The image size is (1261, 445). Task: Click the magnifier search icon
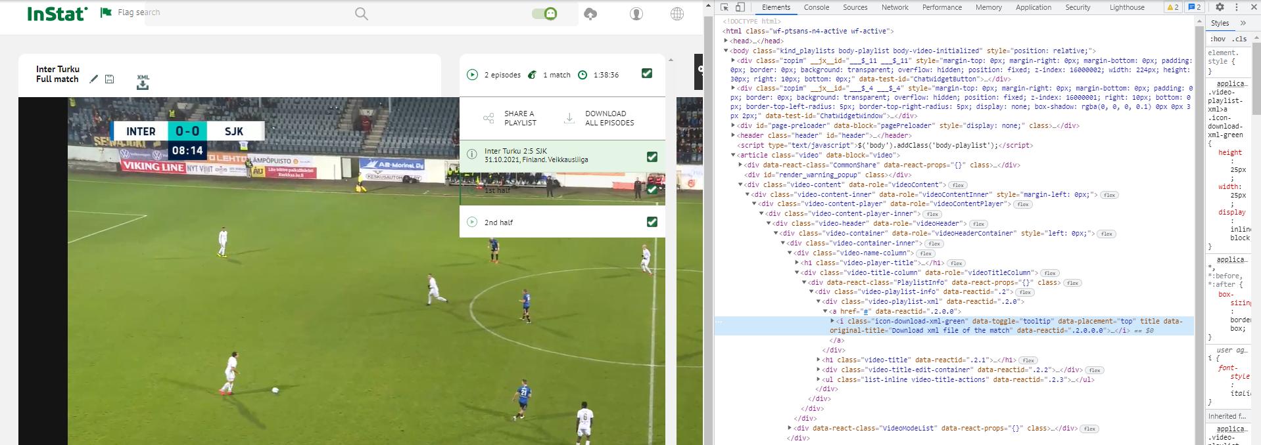tap(361, 13)
